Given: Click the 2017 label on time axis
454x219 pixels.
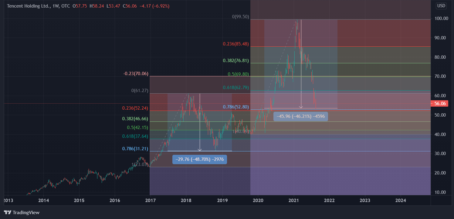Looking at the screenshot, I should [151, 200].
